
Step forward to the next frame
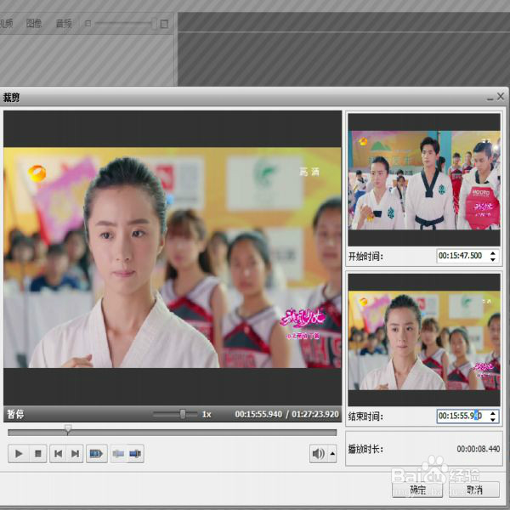[x=75, y=453]
